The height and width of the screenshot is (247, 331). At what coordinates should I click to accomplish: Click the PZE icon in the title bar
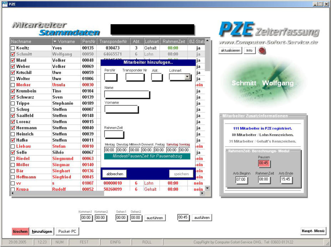(x=5, y=3)
